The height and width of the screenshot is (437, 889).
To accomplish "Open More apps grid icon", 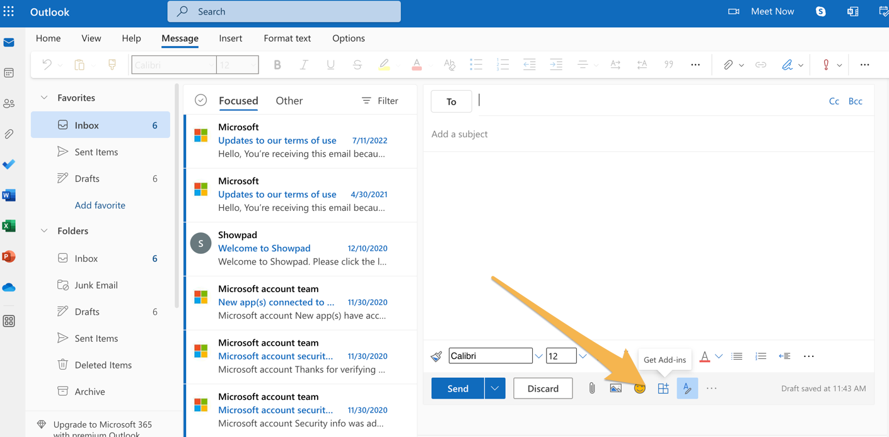I will tap(9, 321).
